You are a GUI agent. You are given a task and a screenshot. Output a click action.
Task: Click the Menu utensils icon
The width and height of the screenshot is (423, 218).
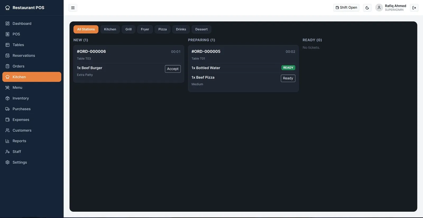click(7, 88)
